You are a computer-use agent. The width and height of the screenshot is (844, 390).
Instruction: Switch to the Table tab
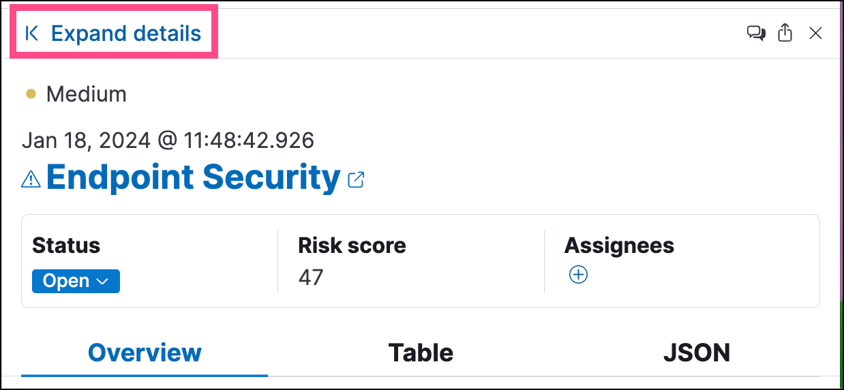[421, 352]
